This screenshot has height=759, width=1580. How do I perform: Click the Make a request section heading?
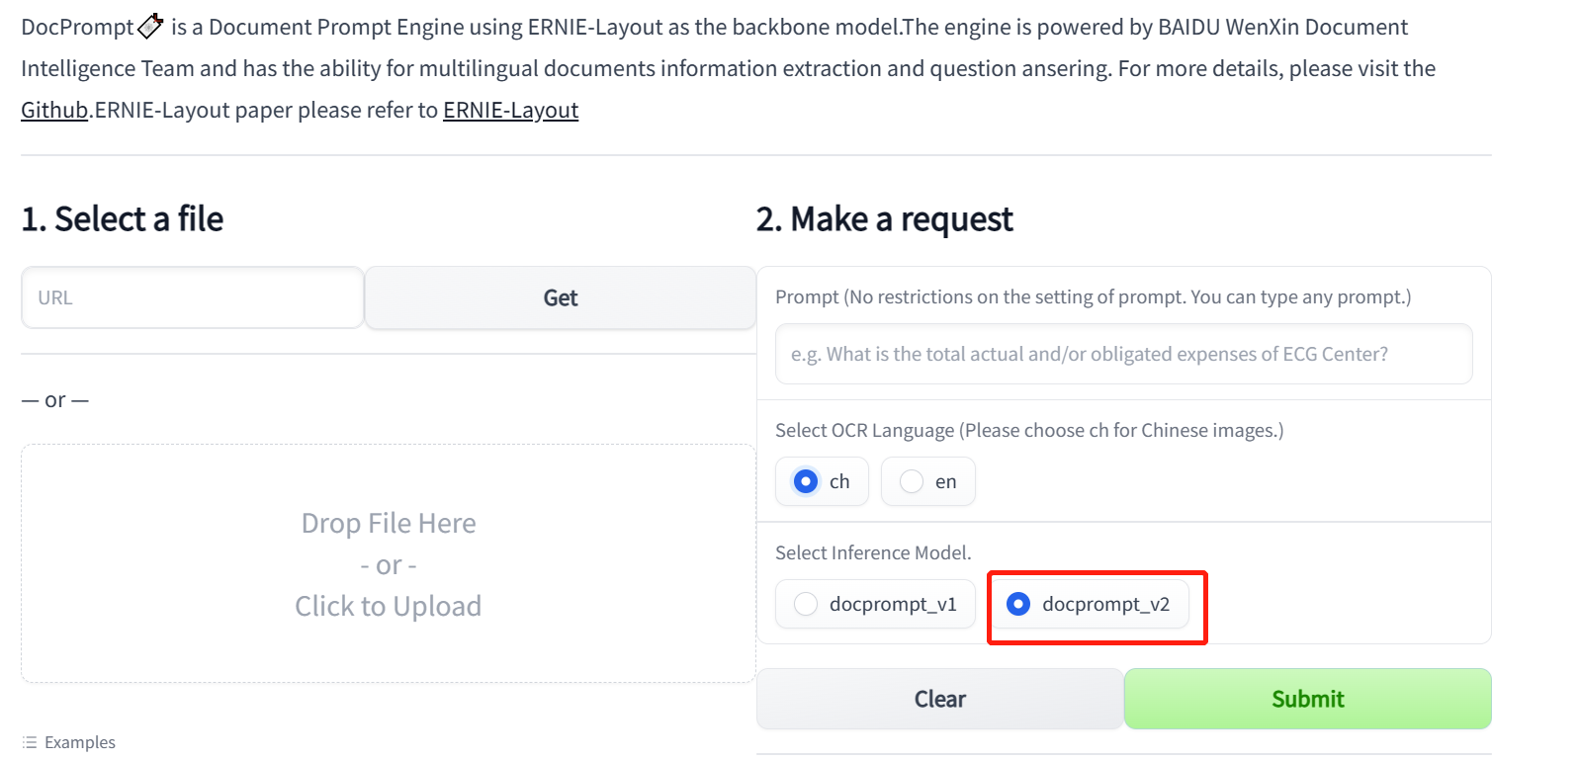pos(883,218)
